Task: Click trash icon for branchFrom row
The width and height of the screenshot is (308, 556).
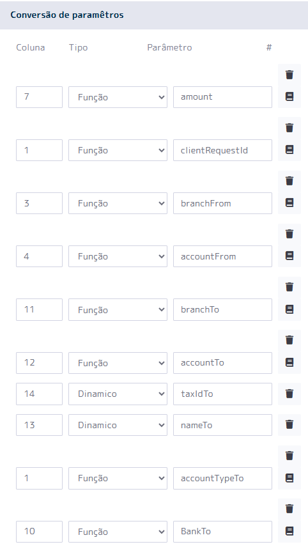Action: tap(289, 181)
